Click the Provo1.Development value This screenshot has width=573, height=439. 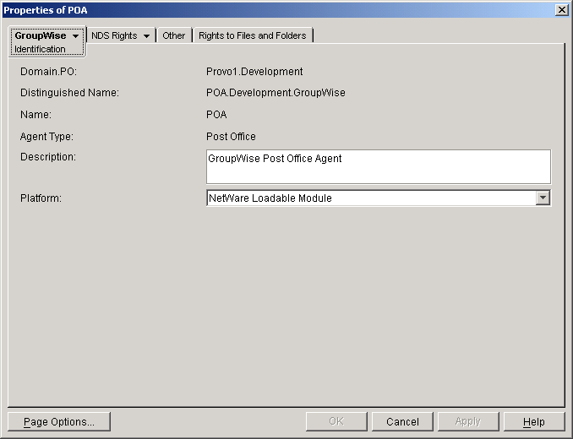[254, 72]
